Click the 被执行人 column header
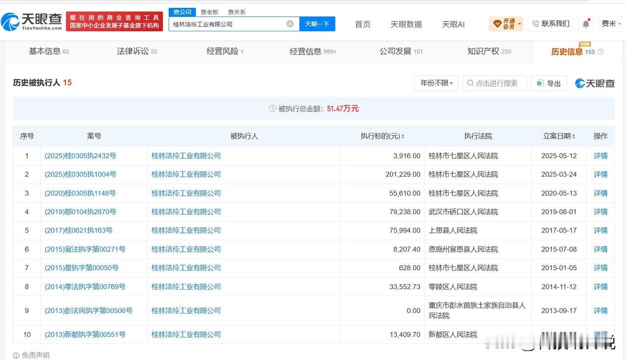 [x=244, y=136]
